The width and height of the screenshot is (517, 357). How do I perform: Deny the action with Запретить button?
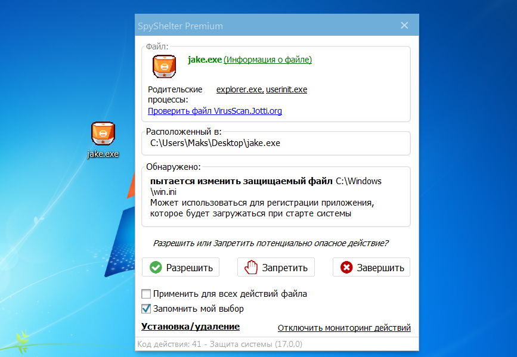(275, 268)
